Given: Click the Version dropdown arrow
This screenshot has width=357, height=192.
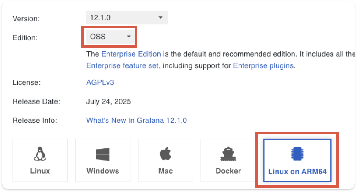Looking at the screenshot, I should pyautogui.click(x=161, y=18).
